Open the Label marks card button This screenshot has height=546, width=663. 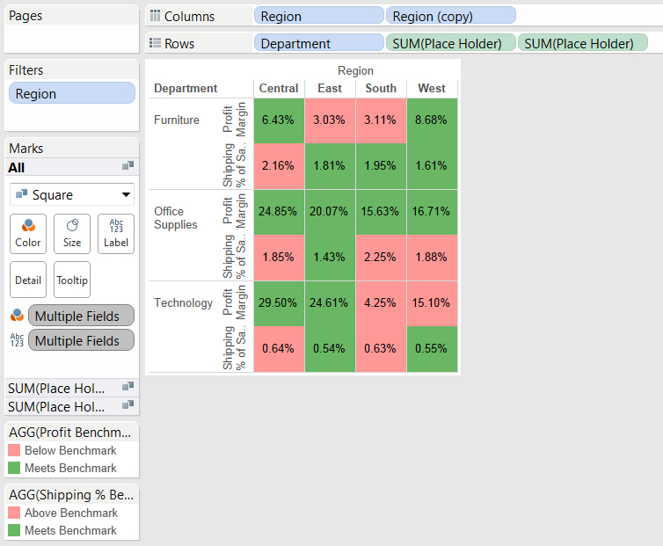pyautogui.click(x=116, y=234)
